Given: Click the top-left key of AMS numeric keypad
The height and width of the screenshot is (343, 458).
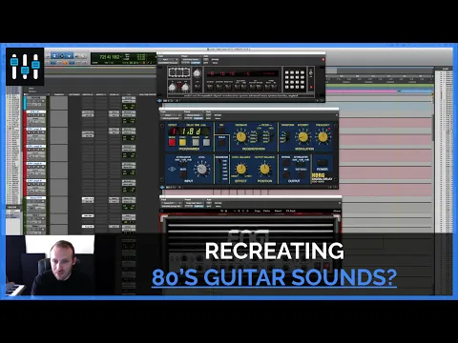Looking at the screenshot, I should 286,72.
